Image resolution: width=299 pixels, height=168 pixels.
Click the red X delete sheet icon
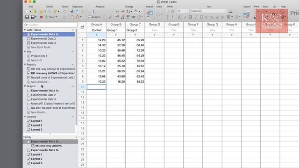click(x=41, y=17)
